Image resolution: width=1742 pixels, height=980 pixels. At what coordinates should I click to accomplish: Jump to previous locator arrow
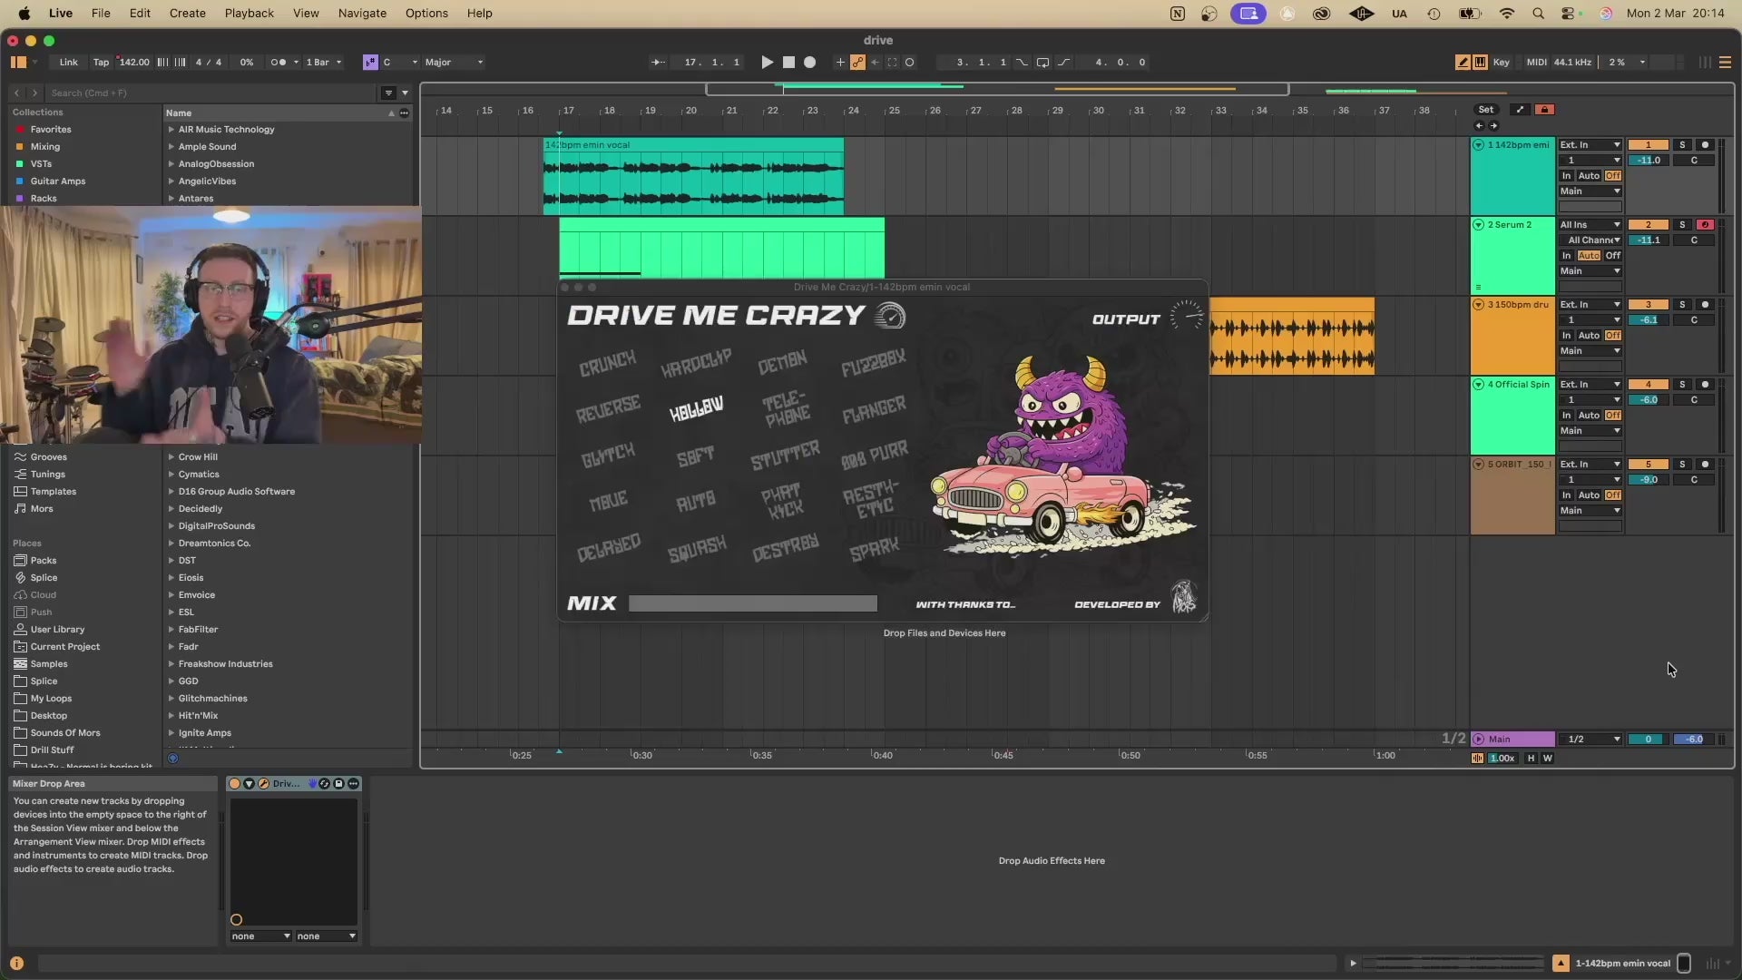pyautogui.click(x=1479, y=125)
